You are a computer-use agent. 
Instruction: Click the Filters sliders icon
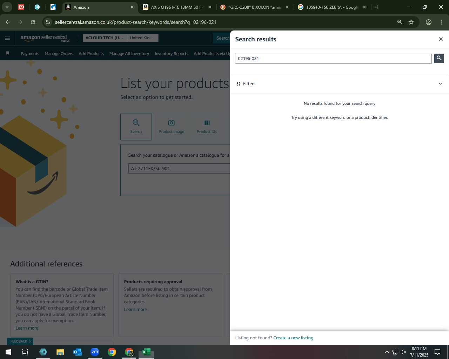pos(239,84)
